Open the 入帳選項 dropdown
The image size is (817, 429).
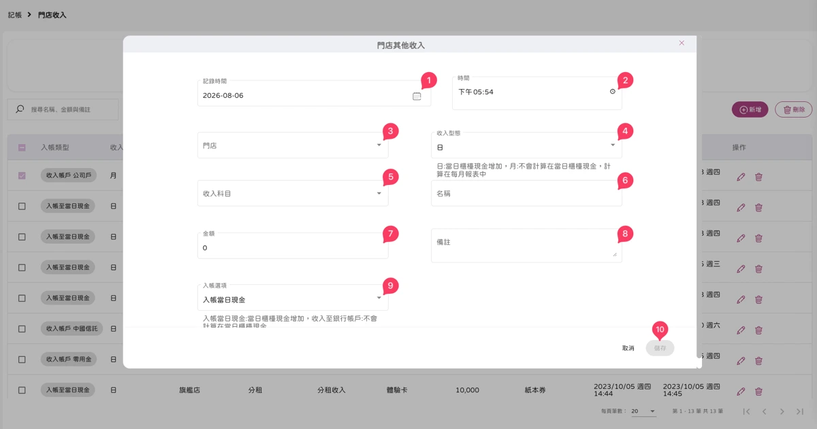(293, 298)
